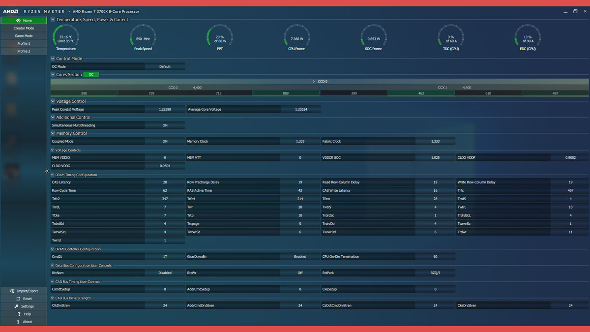Toggle the RttWr Off value

(300, 273)
